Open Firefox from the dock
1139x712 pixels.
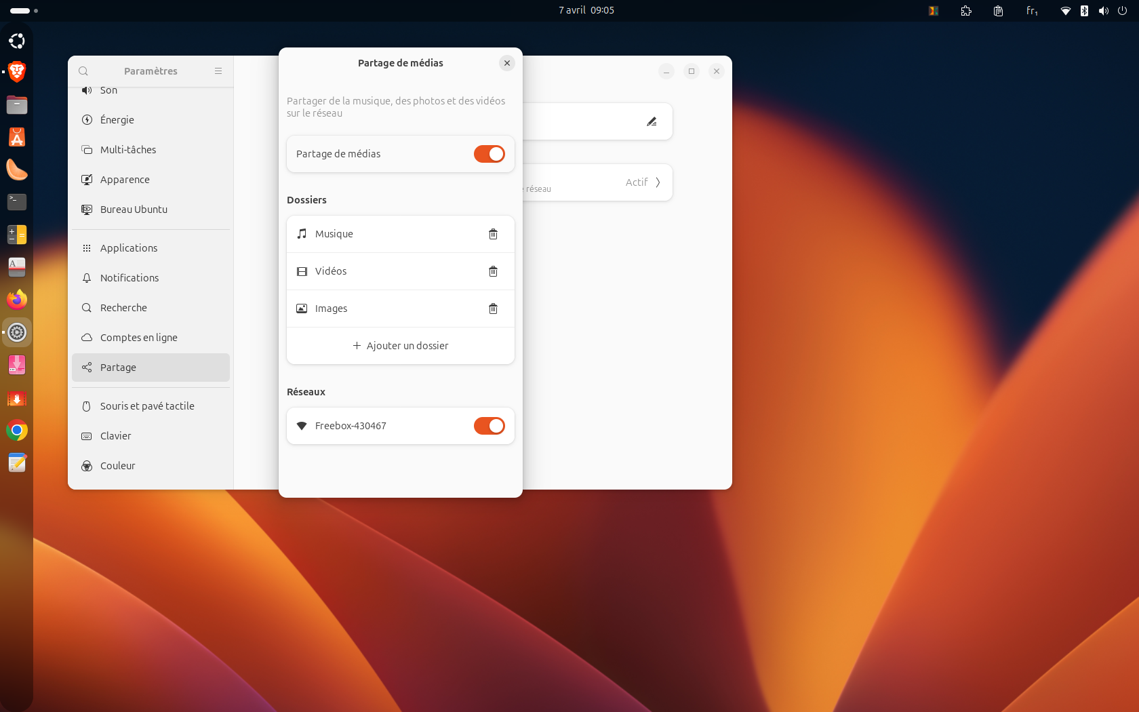pyautogui.click(x=17, y=300)
